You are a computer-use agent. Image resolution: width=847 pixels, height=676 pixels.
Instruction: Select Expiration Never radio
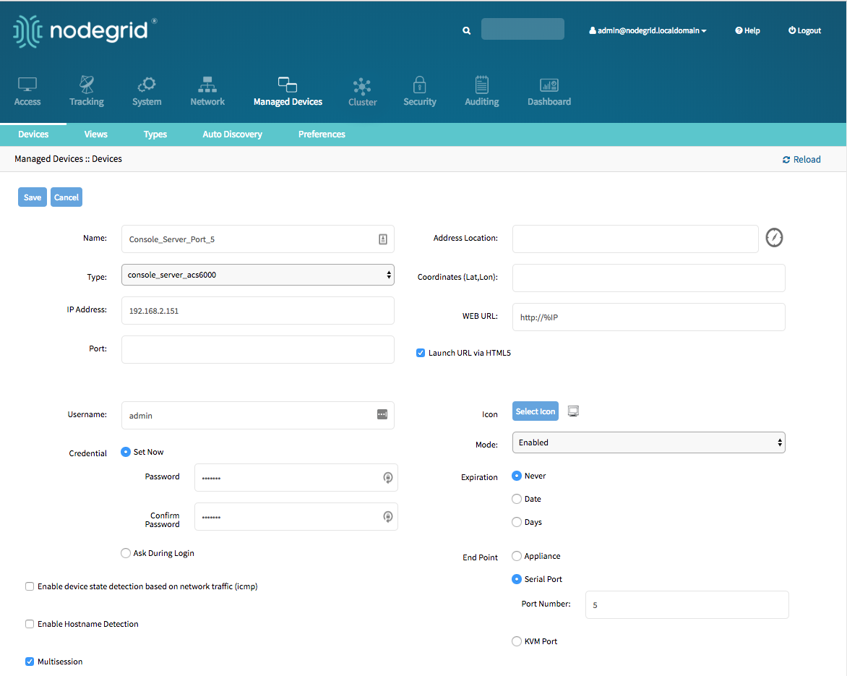pyautogui.click(x=517, y=476)
